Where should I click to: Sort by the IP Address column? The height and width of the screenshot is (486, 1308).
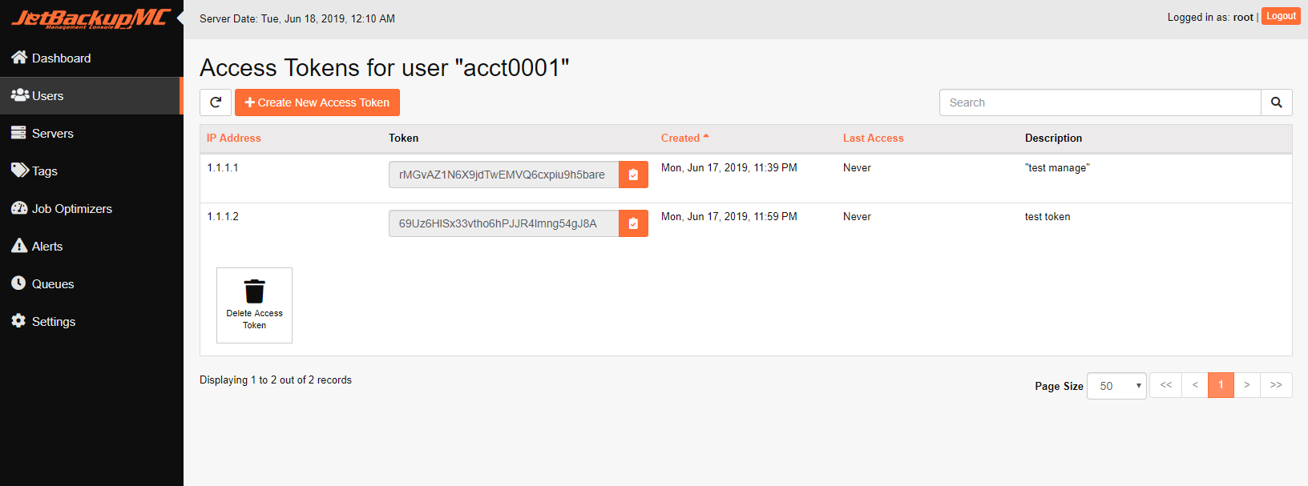click(x=234, y=138)
